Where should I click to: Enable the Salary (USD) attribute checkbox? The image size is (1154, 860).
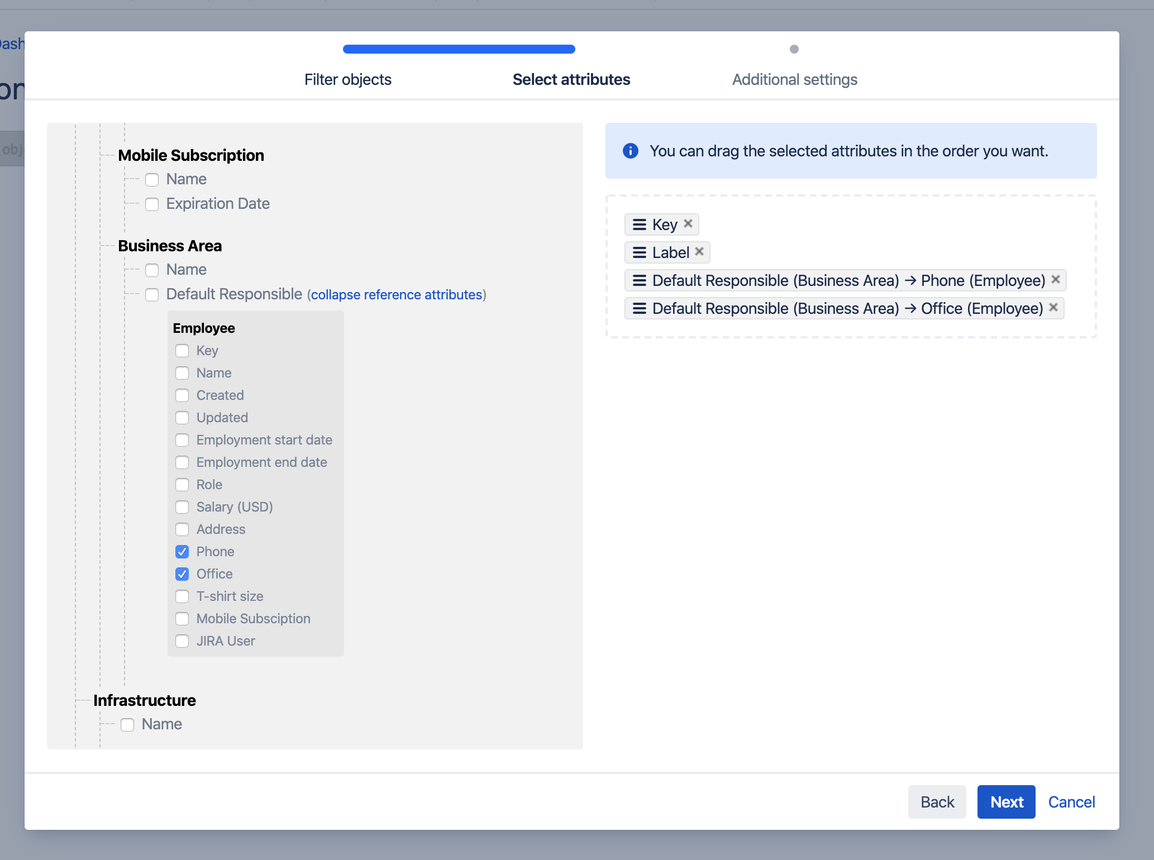coord(182,507)
